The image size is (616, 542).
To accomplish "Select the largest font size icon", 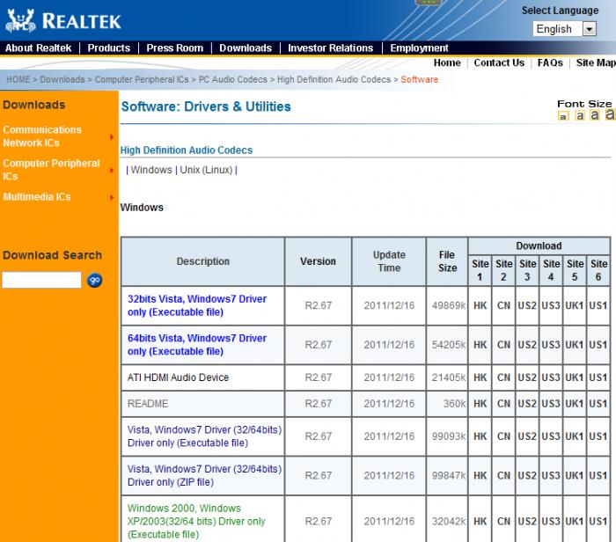I will pyautogui.click(x=610, y=114).
